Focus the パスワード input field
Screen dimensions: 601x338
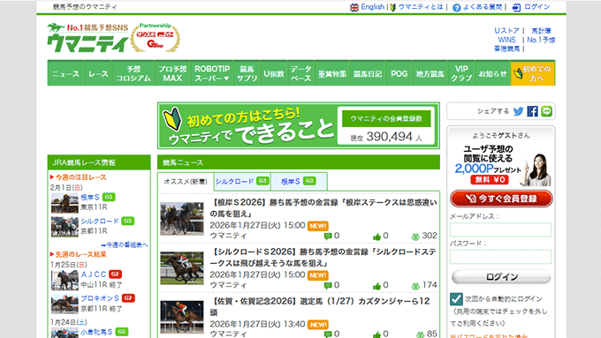tap(500, 257)
